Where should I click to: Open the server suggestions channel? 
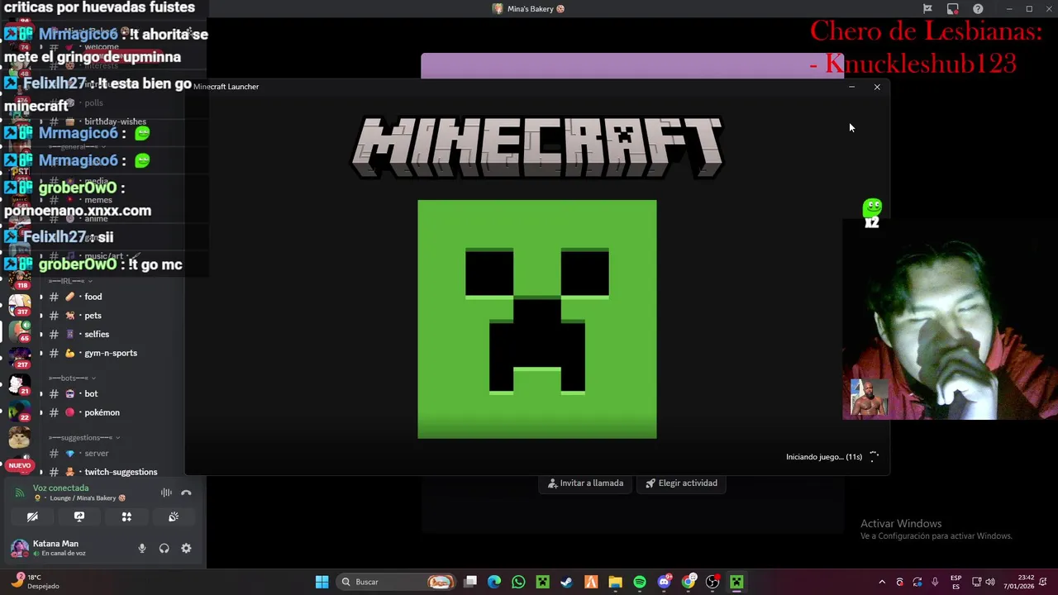(x=97, y=453)
